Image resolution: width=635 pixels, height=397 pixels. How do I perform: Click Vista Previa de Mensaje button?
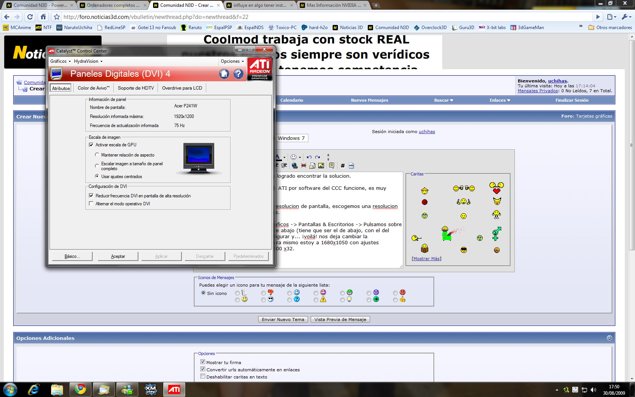coord(340,319)
